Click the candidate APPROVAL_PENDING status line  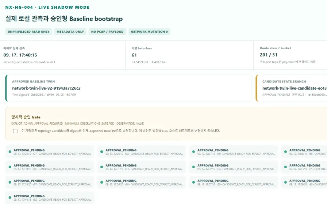tap(295, 95)
